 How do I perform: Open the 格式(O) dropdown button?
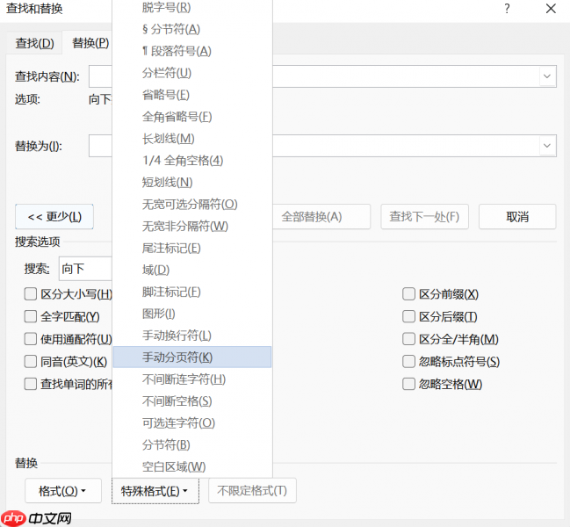(63, 491)
